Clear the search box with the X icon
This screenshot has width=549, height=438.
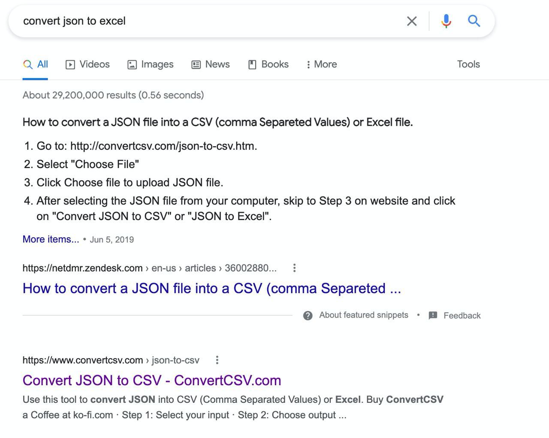[412, 21]
